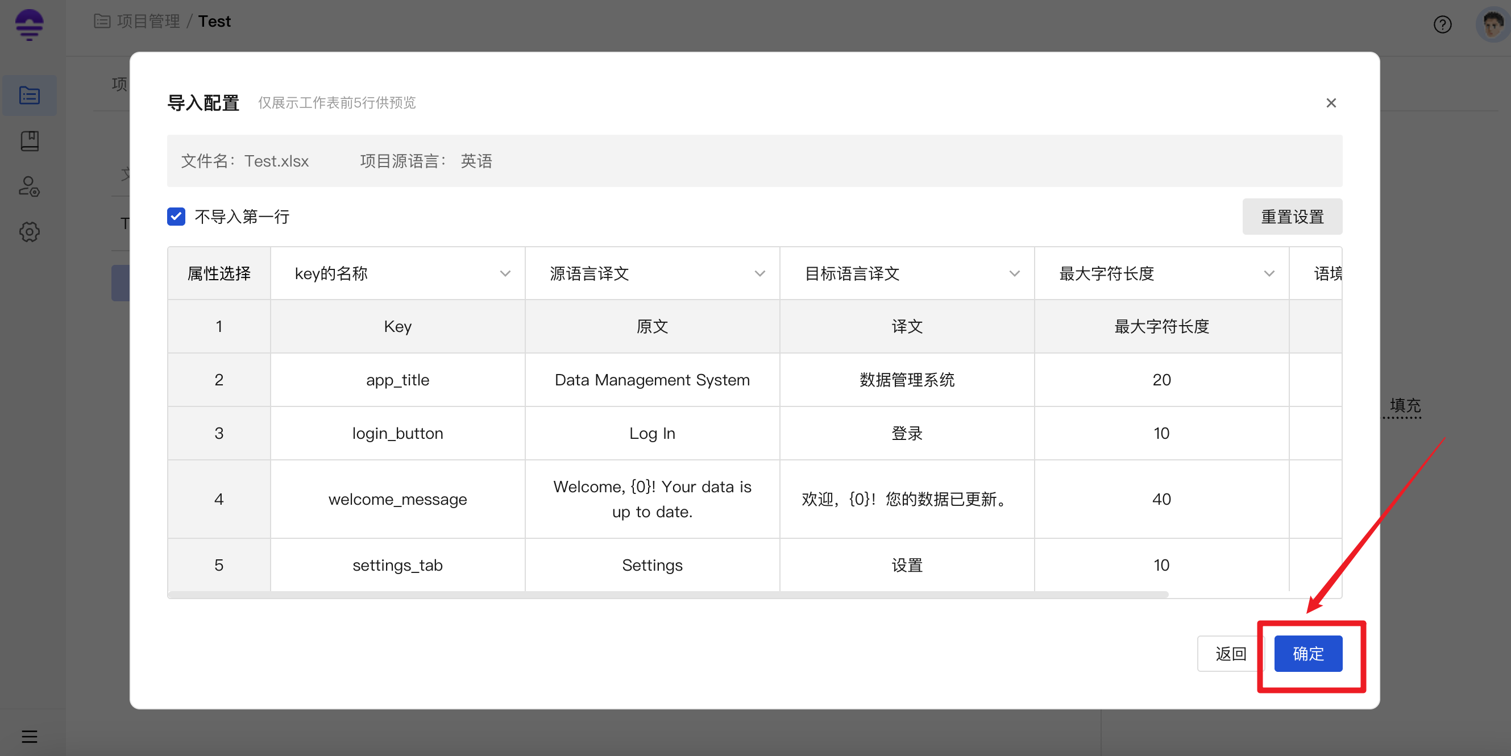
Task: Click the folder icon in breadcrumb
Action: (102, 21)
